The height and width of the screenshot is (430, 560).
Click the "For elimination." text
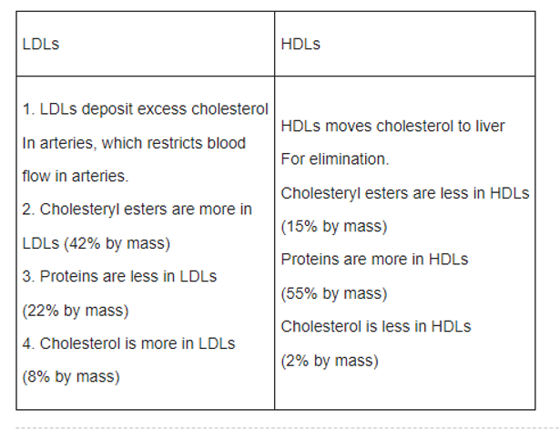coord(335,159)
